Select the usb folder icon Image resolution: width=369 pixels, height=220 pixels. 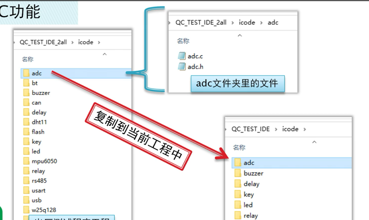[27, 200]
